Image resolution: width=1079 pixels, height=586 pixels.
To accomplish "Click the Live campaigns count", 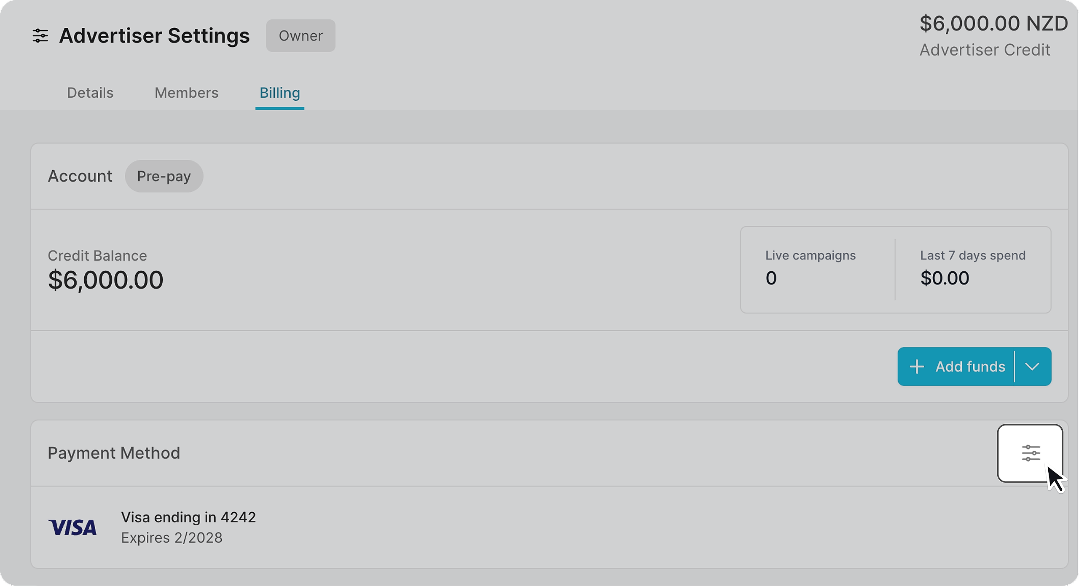I will (x=771, y=278).
